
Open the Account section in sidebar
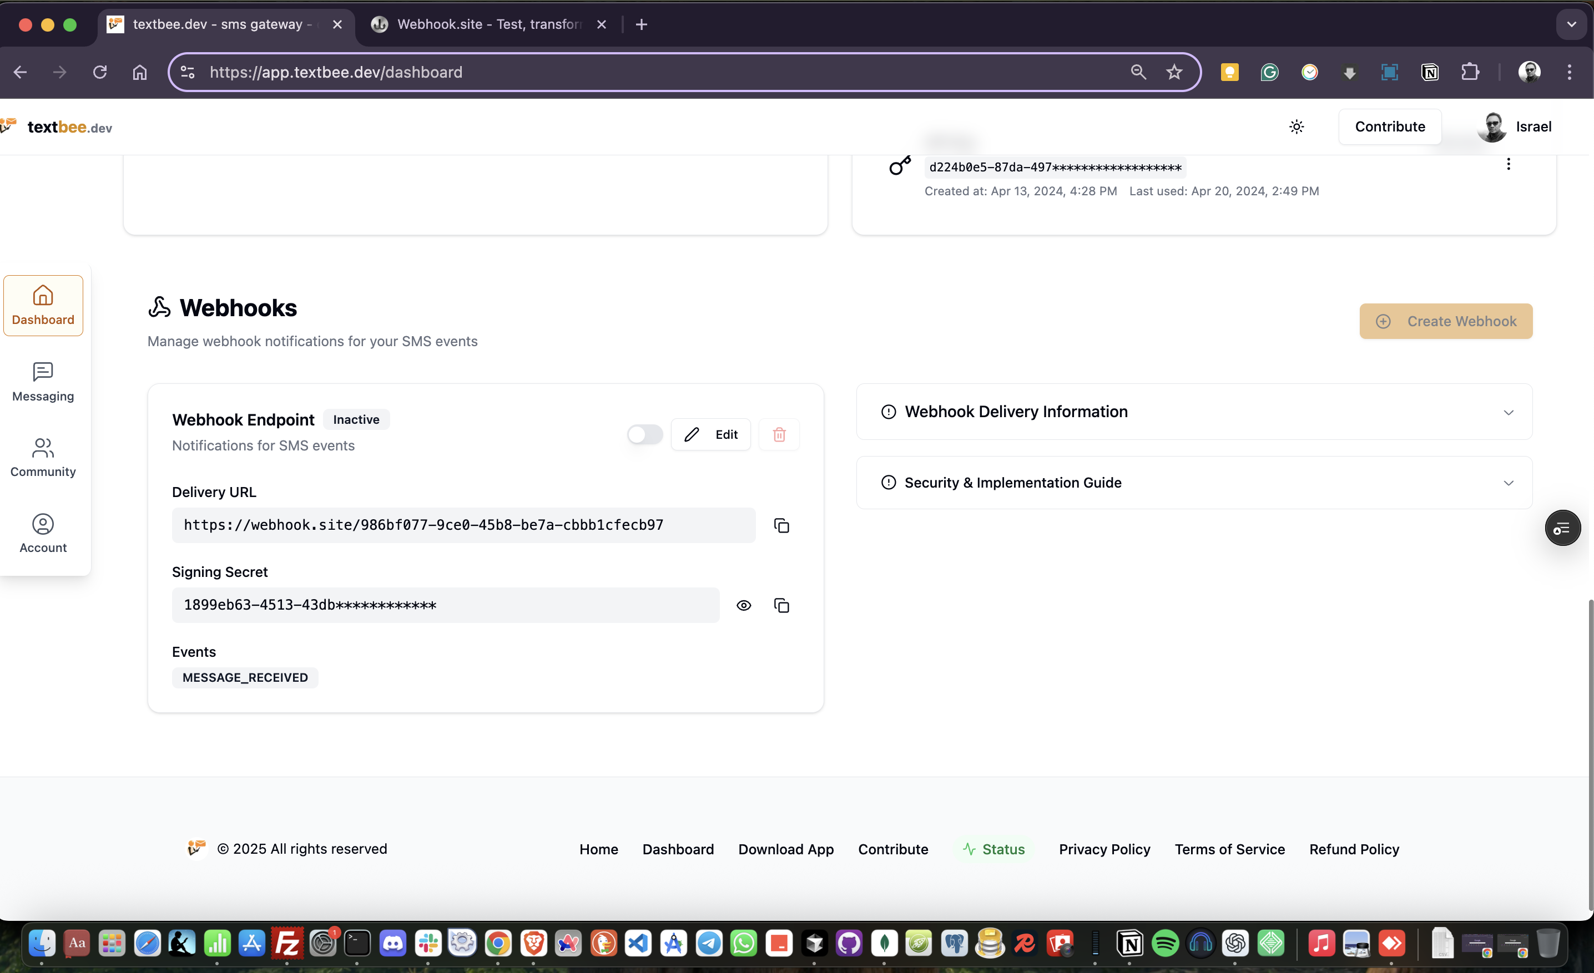pyautogui.click(x=43, y=533)
